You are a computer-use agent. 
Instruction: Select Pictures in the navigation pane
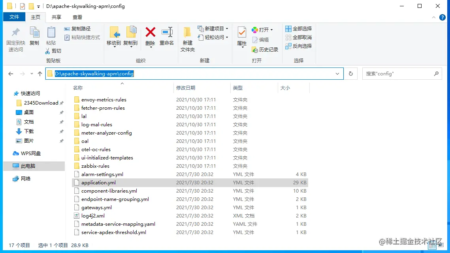point(25,141)
